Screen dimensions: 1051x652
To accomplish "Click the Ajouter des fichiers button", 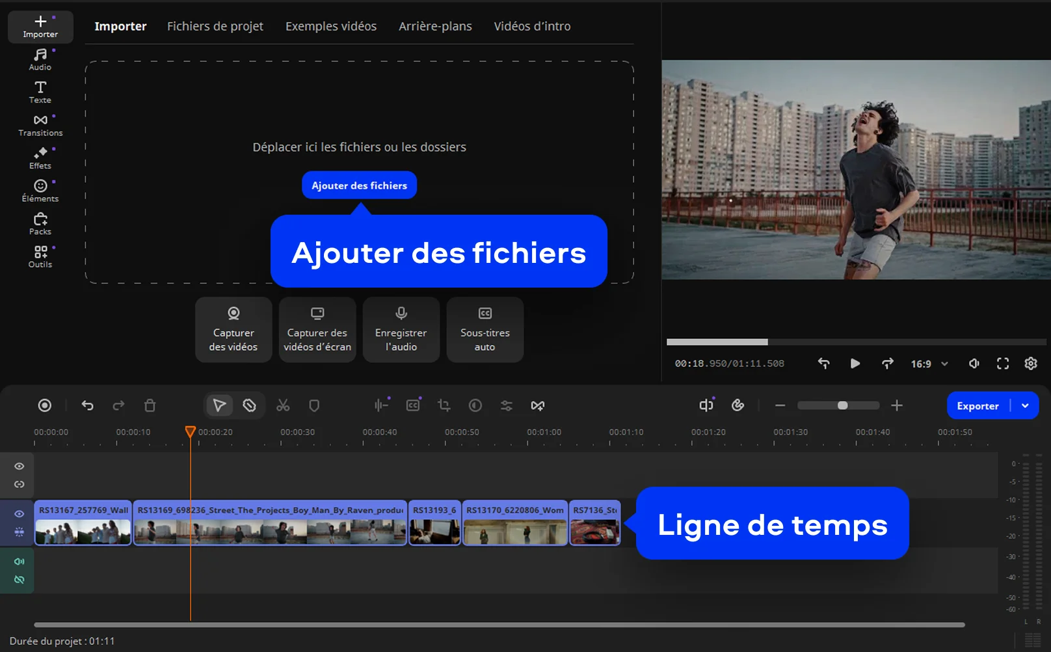I will click(x=359, y=185).
